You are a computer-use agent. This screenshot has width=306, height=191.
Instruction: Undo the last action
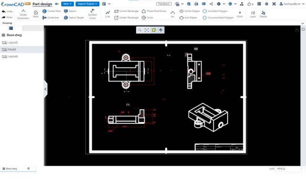pyautogui.click(x=7, y=11)
